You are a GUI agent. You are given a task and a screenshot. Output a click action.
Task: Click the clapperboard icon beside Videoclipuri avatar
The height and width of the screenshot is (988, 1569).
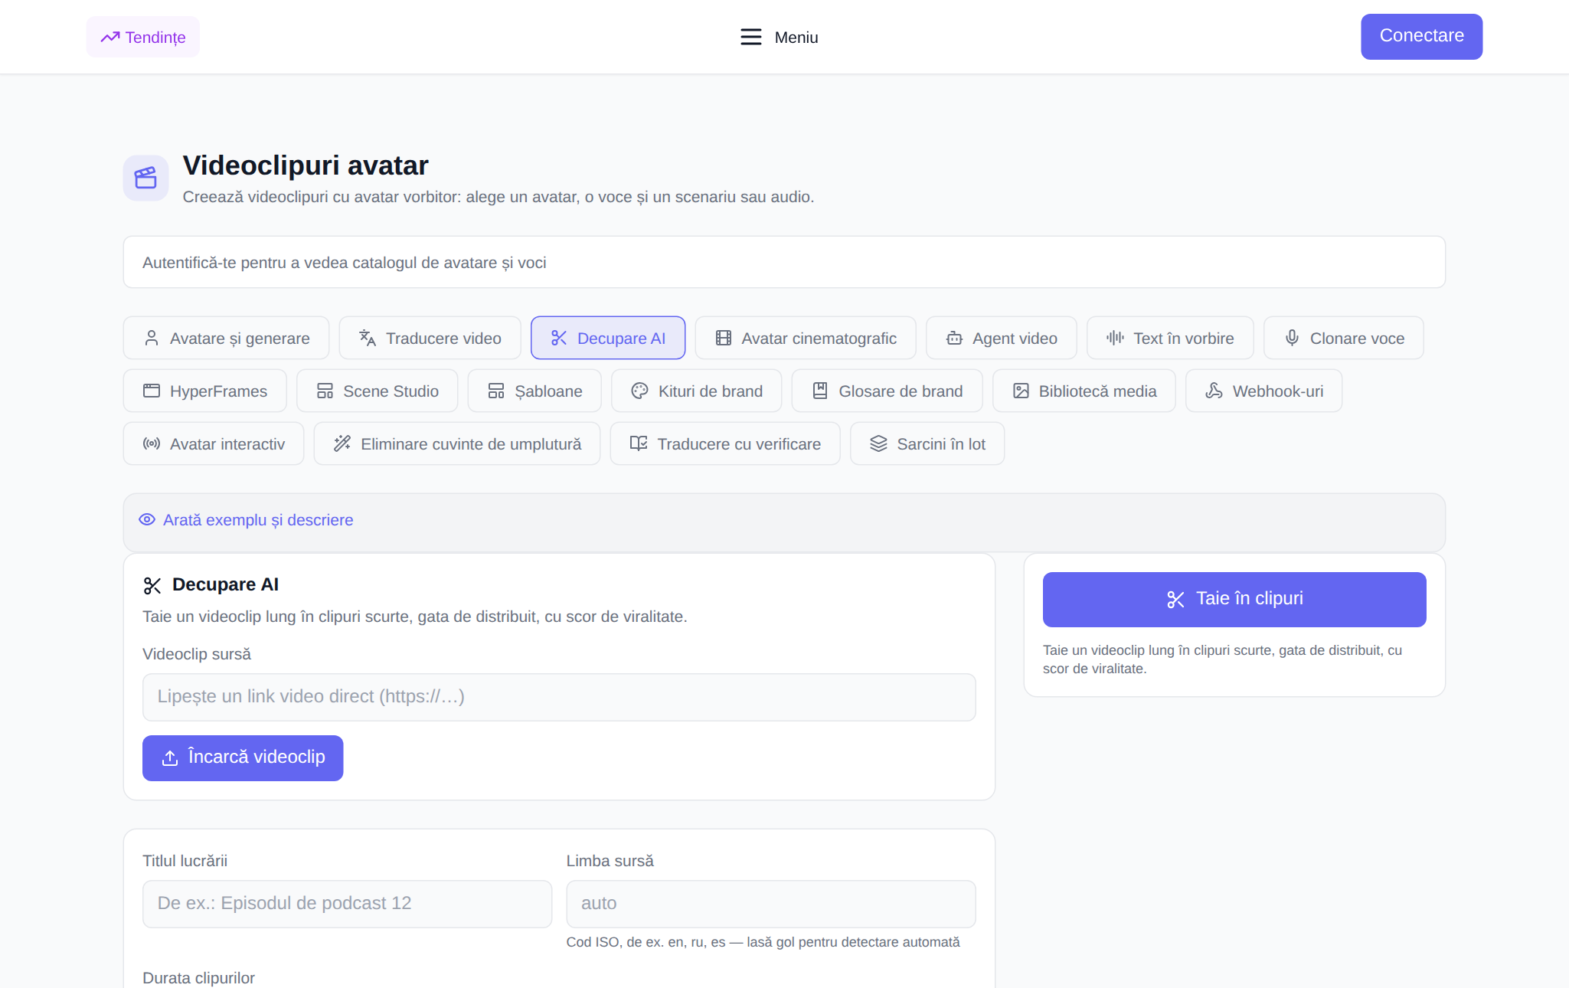coord(145,178)
